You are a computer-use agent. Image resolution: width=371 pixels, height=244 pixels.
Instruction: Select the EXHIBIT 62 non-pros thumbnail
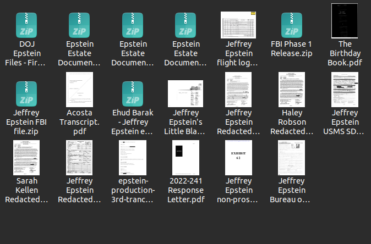pos(238,158)
